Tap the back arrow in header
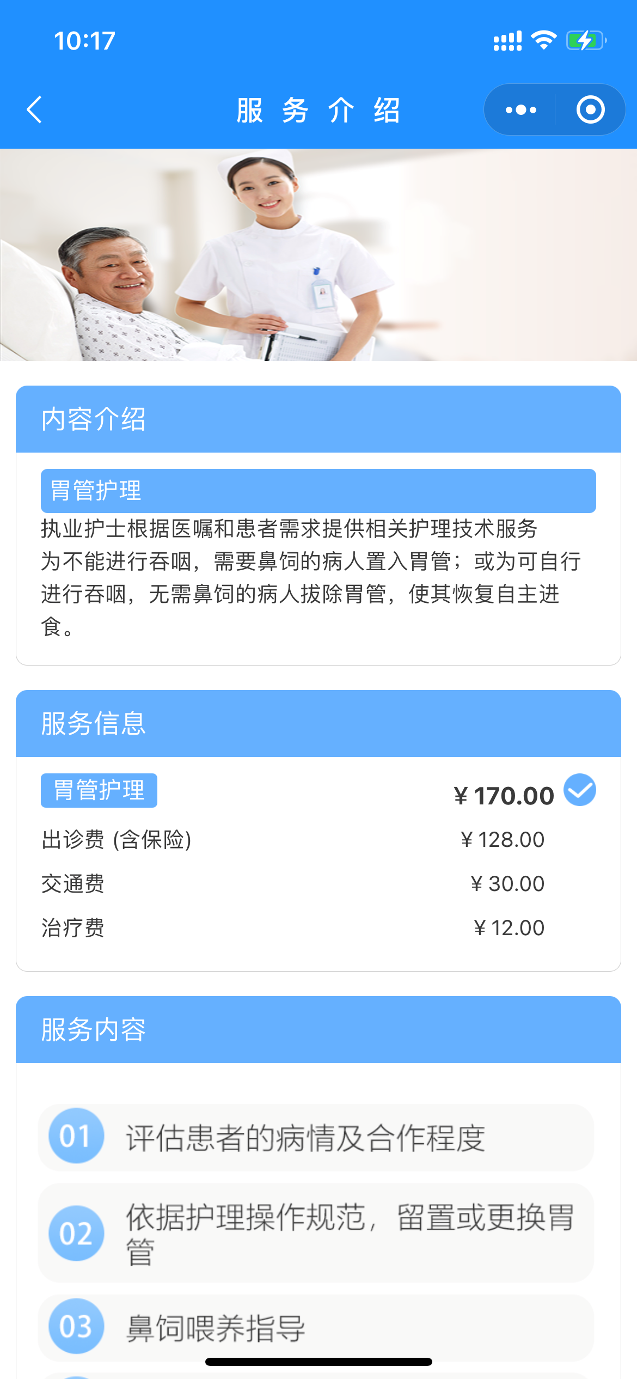This screenshot has height=1379, width=637. [x=35, y=109]
